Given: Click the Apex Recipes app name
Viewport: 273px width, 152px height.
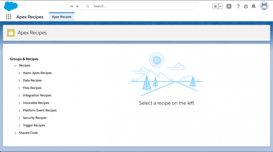Looking at the screenshot, I should 30,17.
